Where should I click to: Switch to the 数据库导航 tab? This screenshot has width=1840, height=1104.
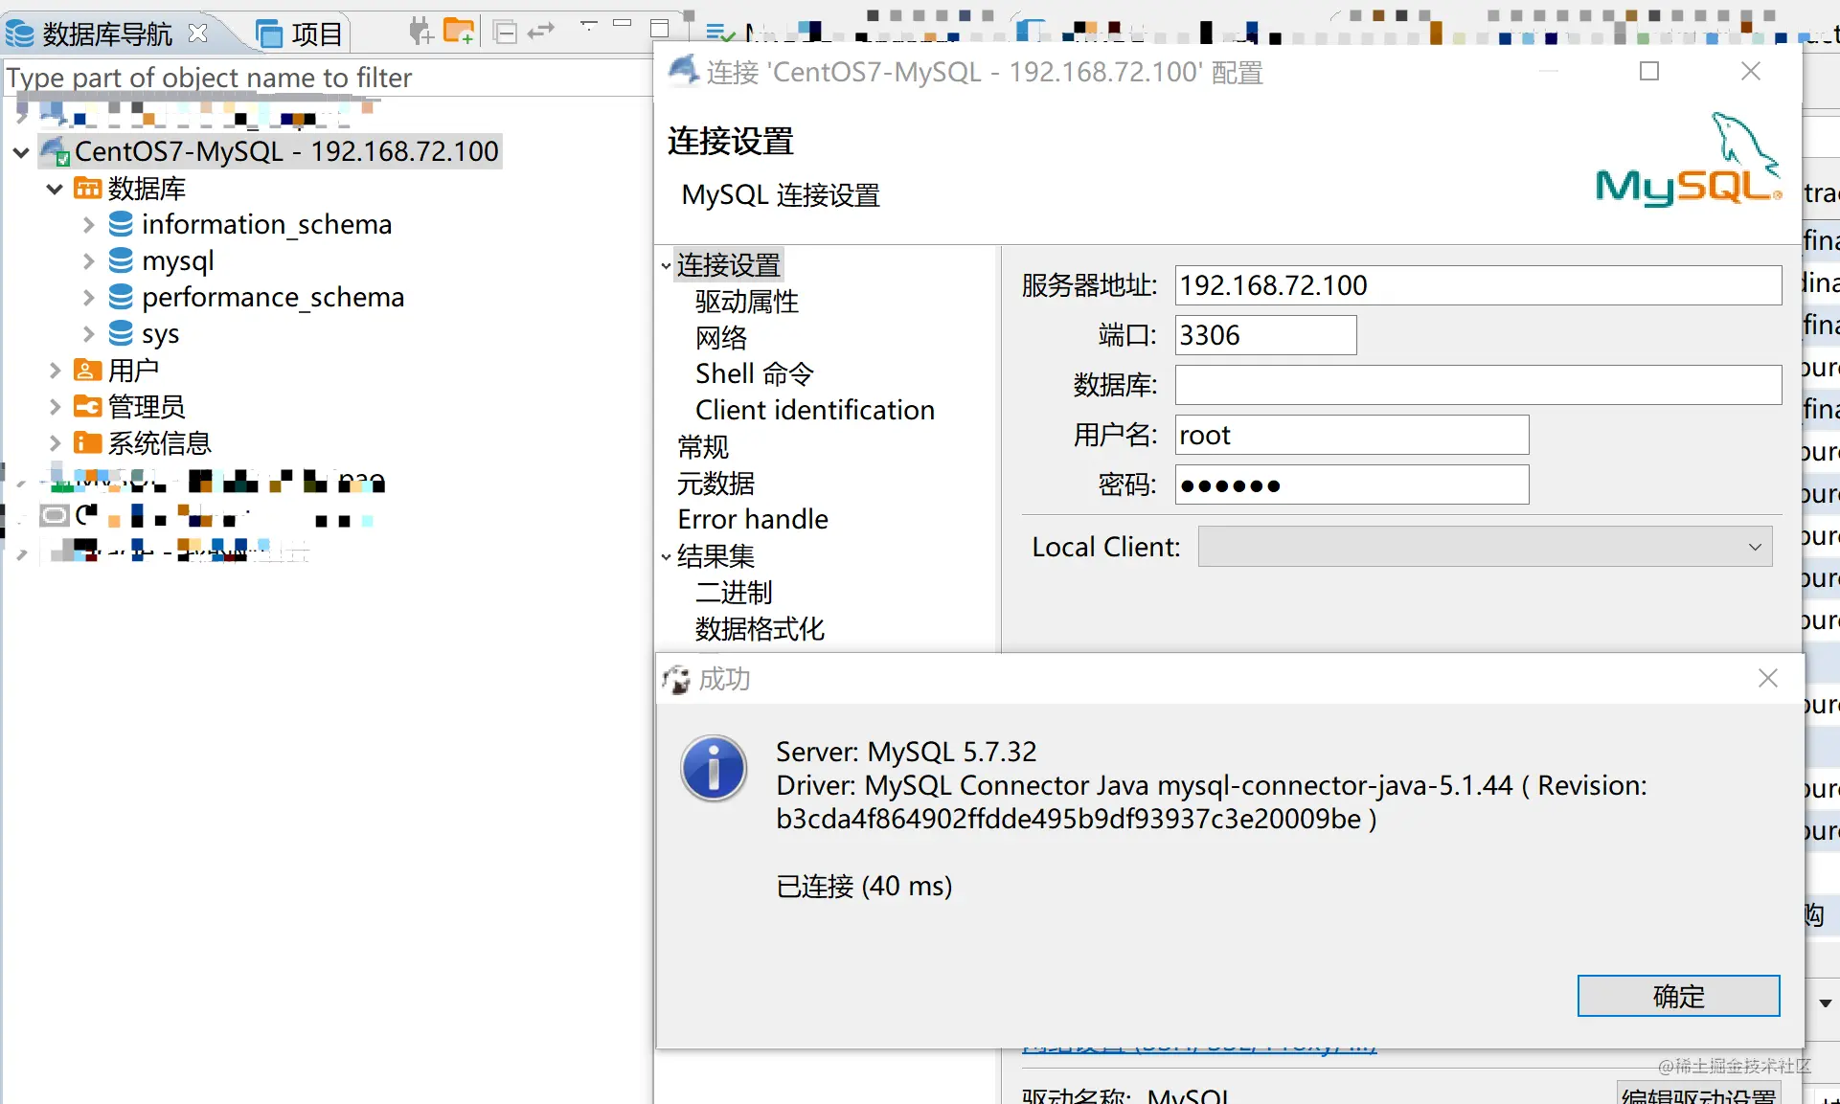click(x=106, y=34)
